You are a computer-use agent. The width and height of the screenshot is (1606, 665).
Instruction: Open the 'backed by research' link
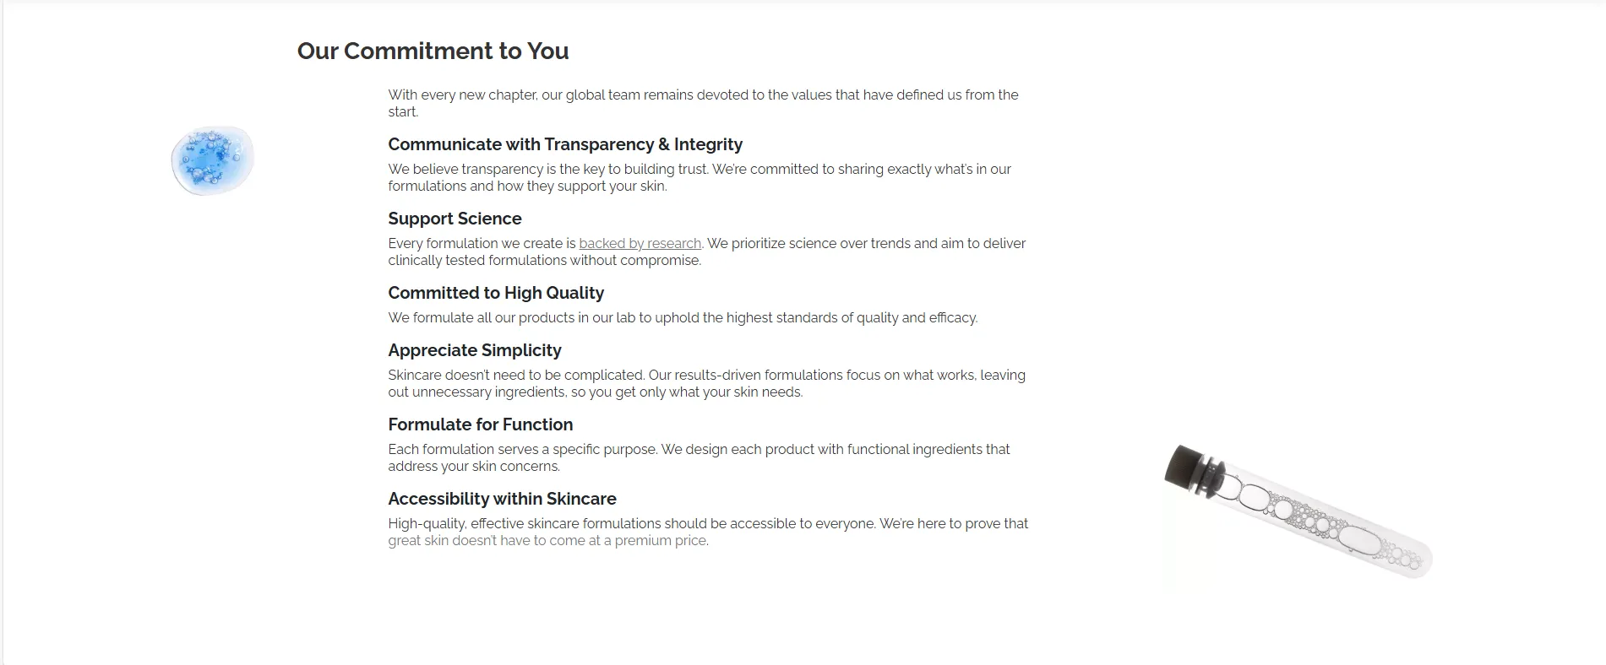pyautogui.click(x=640, y=243)
